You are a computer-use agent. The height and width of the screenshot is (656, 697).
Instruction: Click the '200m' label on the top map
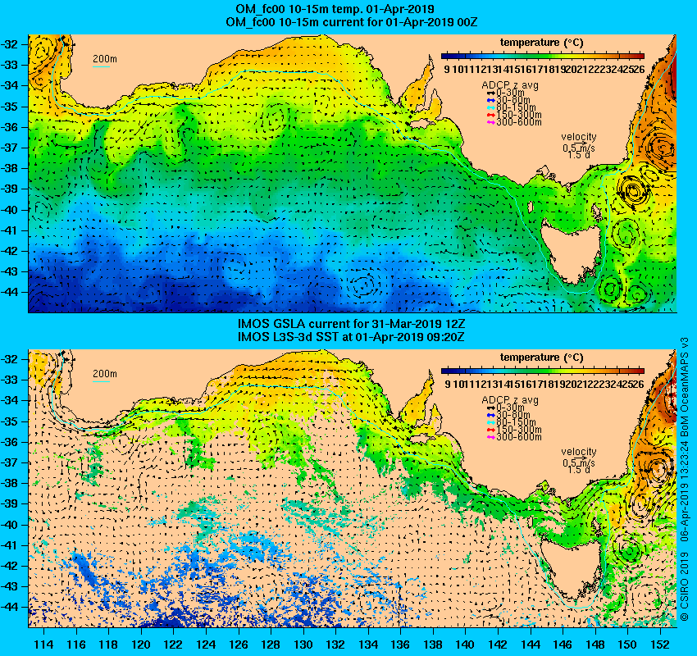click(105, 59)
